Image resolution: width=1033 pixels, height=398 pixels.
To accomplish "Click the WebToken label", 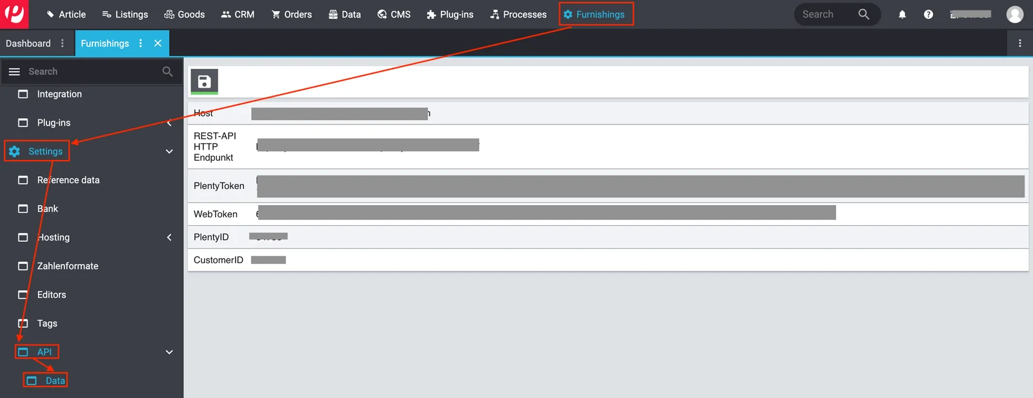I will click(216, 214).
